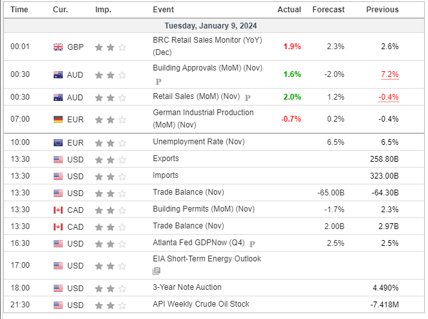Click preliminary icon next to Retail Sales (MoM)
Image resolution: width=428 pixels, height=319 pixels.
pyautogui.click(x=247, y=97)
